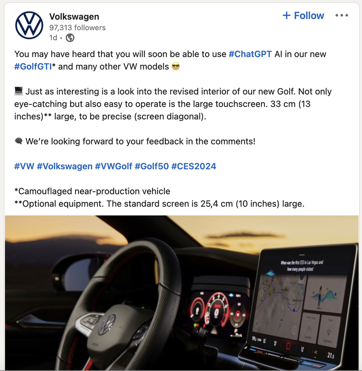
Task: Open the #GolfGTI hashtag
Action: coord(33,66)
